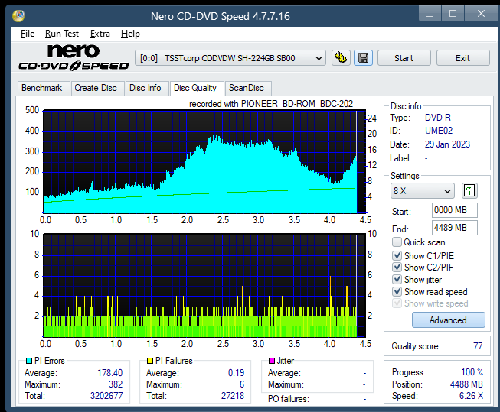500x412 pixels.
Task: Minimize the Nero window
Action: pyautogui.click(x=430, y=14)
